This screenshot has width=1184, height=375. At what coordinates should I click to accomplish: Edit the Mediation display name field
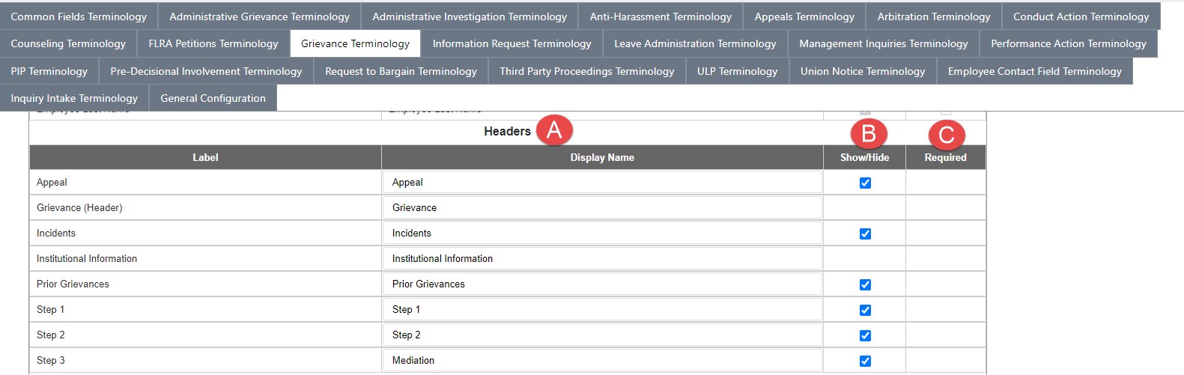(602, 360)
